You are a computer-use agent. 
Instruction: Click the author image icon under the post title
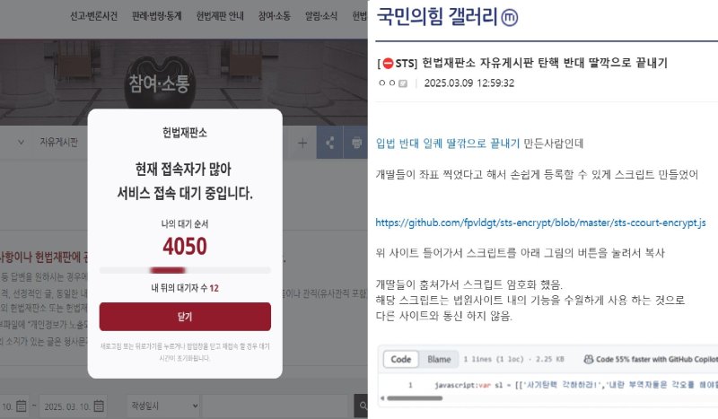[403, 83]
